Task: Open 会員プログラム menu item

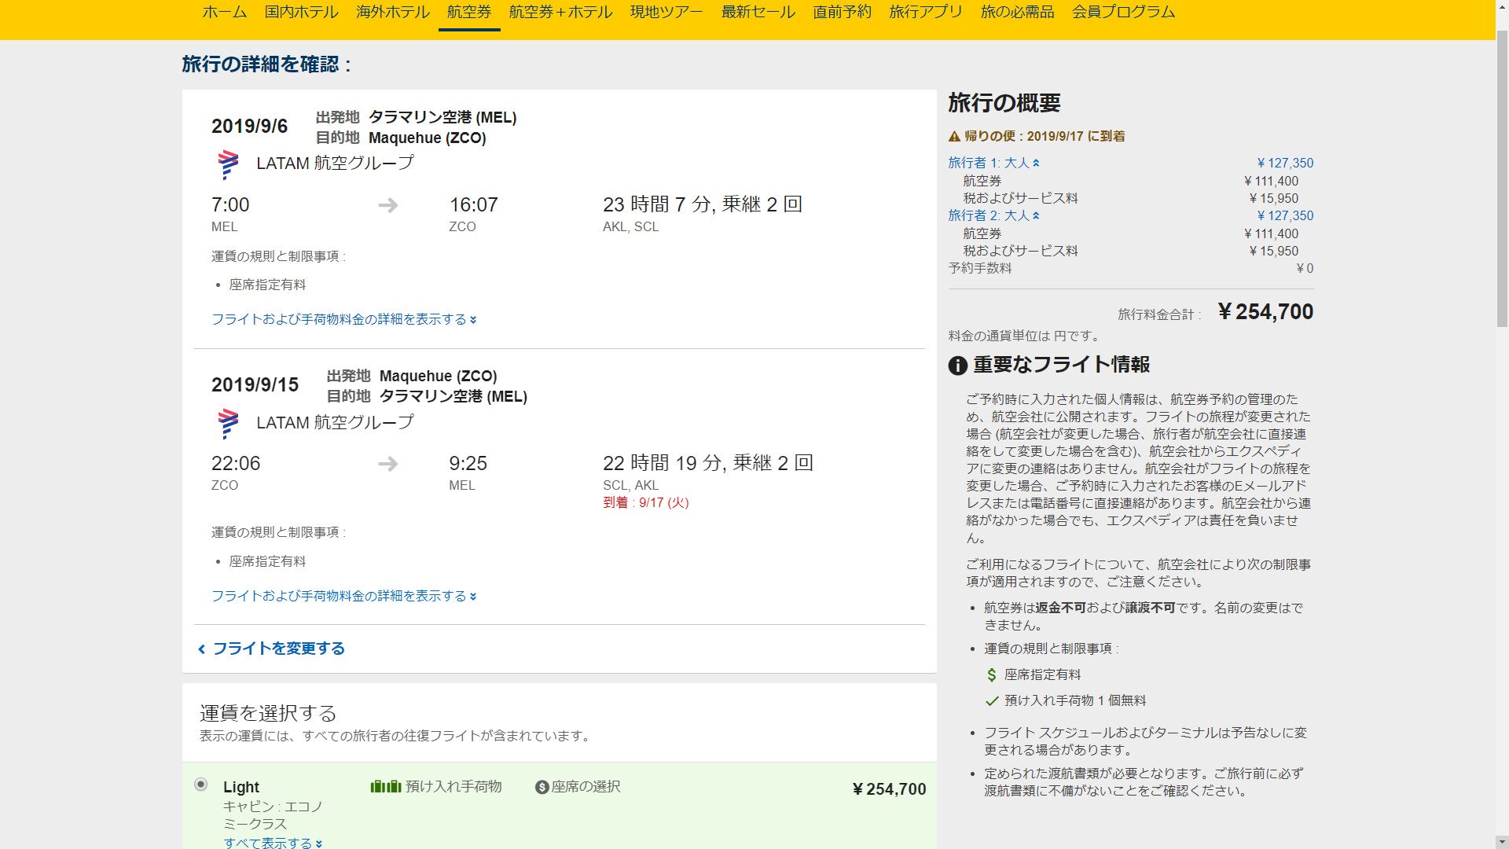Action: tap(1123, 12)
